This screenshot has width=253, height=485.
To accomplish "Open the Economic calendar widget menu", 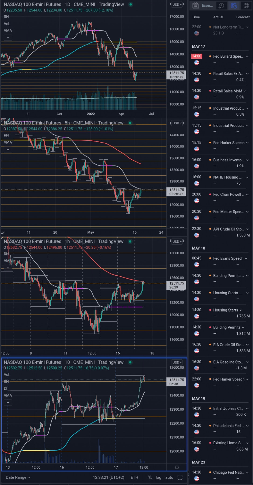I will (x=203, y=5).
